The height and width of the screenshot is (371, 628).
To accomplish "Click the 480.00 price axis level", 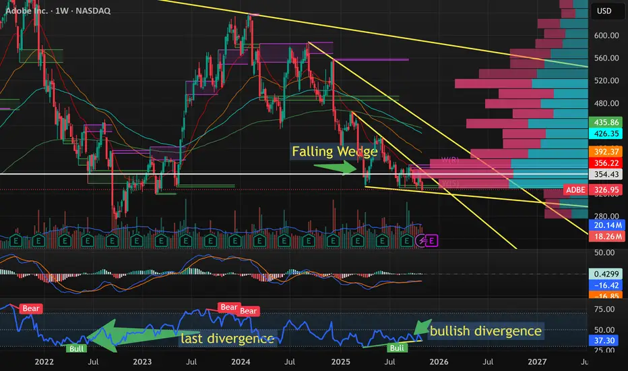I will 606,103.
